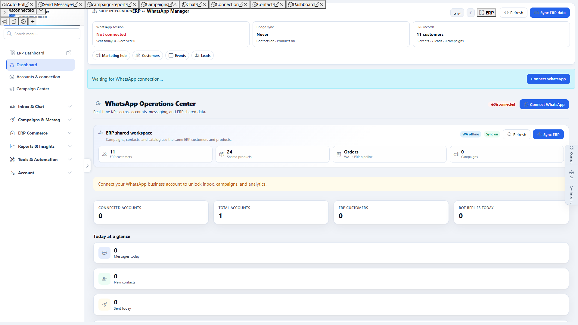The image size is (578, 325).
Task: Expand the Campaigns & Messages menu
Action: pyautogui.click(x=41, y=120)
